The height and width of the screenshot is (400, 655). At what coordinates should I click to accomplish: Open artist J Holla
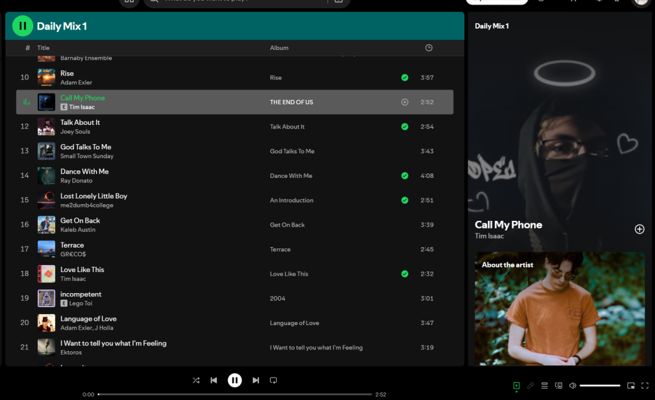pos(104,328)
